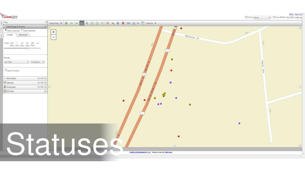Open the vertical Tools side tab

(x=1, y=36)
